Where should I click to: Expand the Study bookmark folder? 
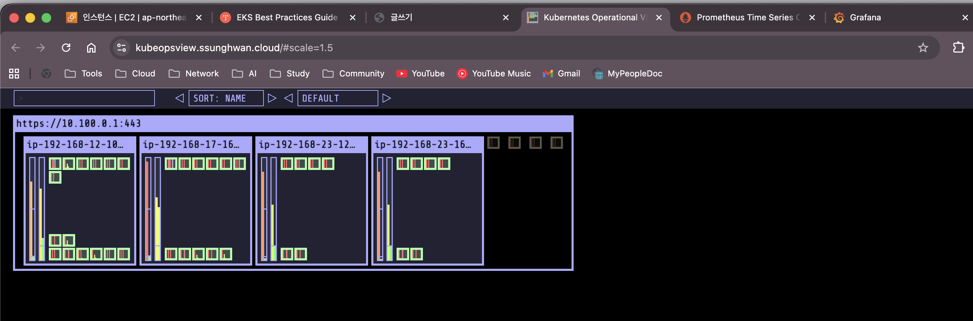click(x=290, y=74)
